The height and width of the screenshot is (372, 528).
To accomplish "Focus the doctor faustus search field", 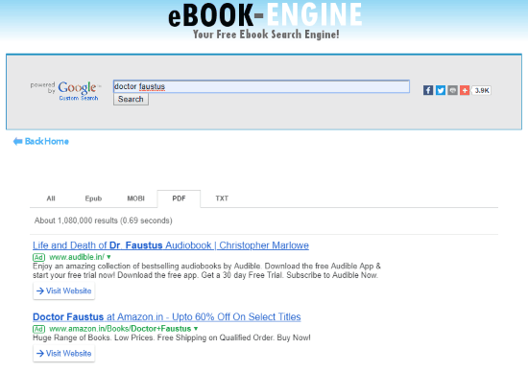I will [261, 86].
